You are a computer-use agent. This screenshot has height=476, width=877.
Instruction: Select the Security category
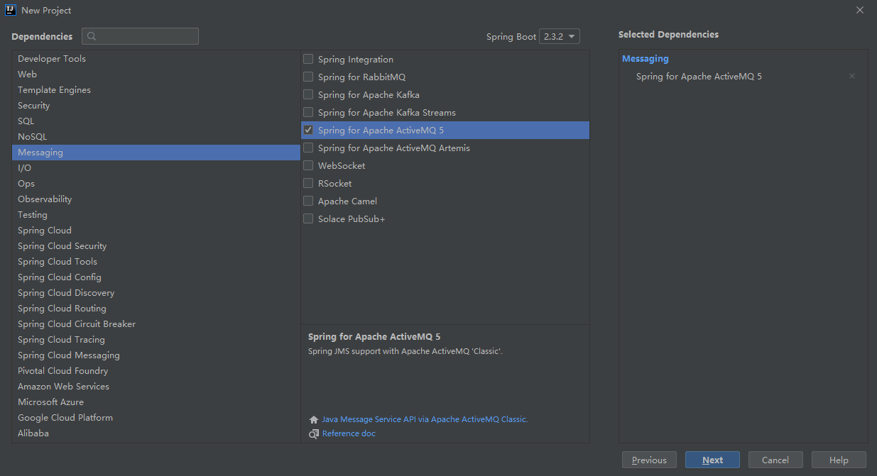pos(34,106)
